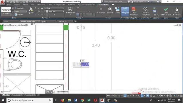Activate Modo de selección táctil

point(177,11)
